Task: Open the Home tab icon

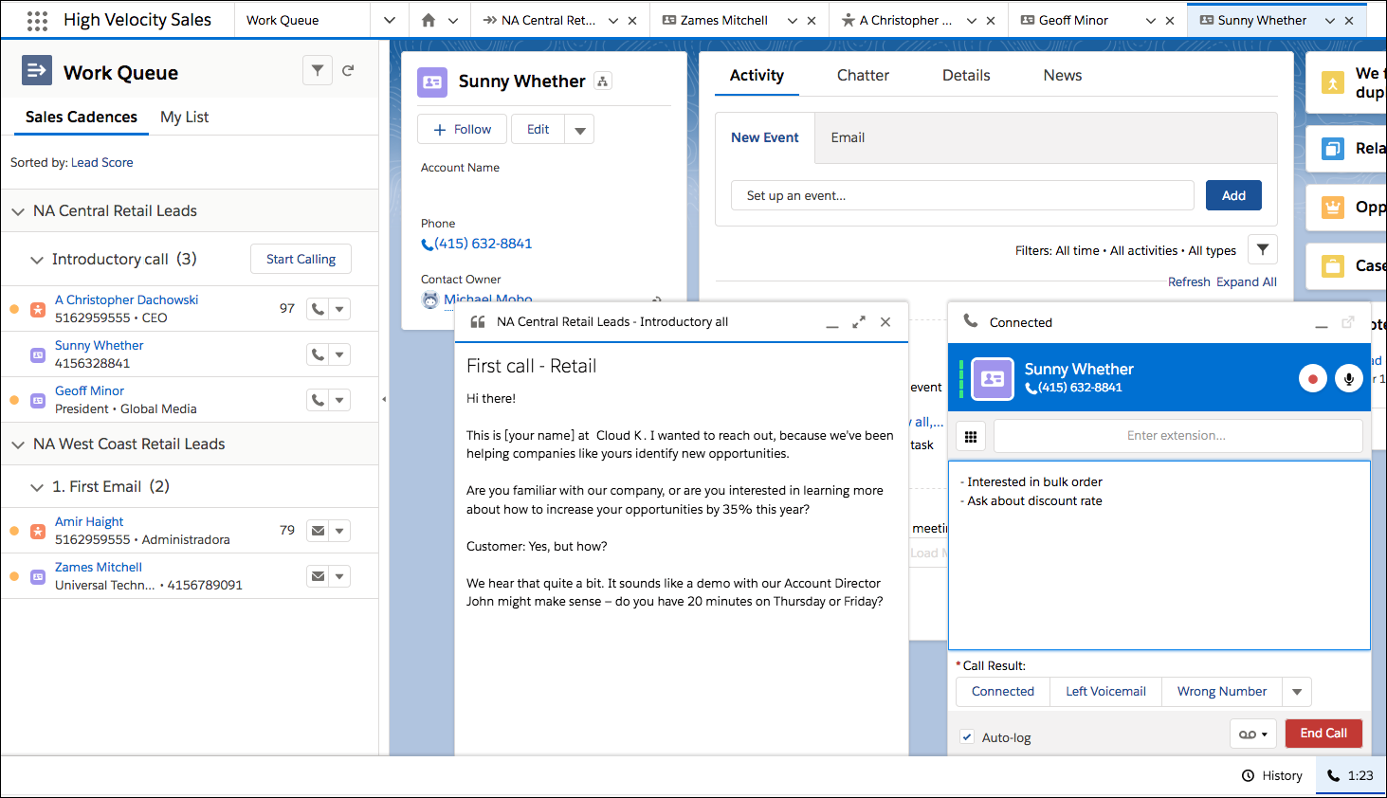Action: click(429, 20)
